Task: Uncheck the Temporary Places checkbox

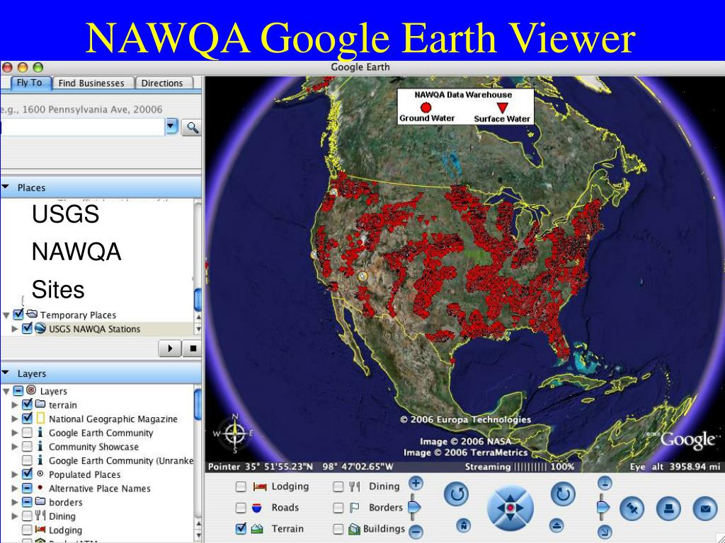Action: 18,314
